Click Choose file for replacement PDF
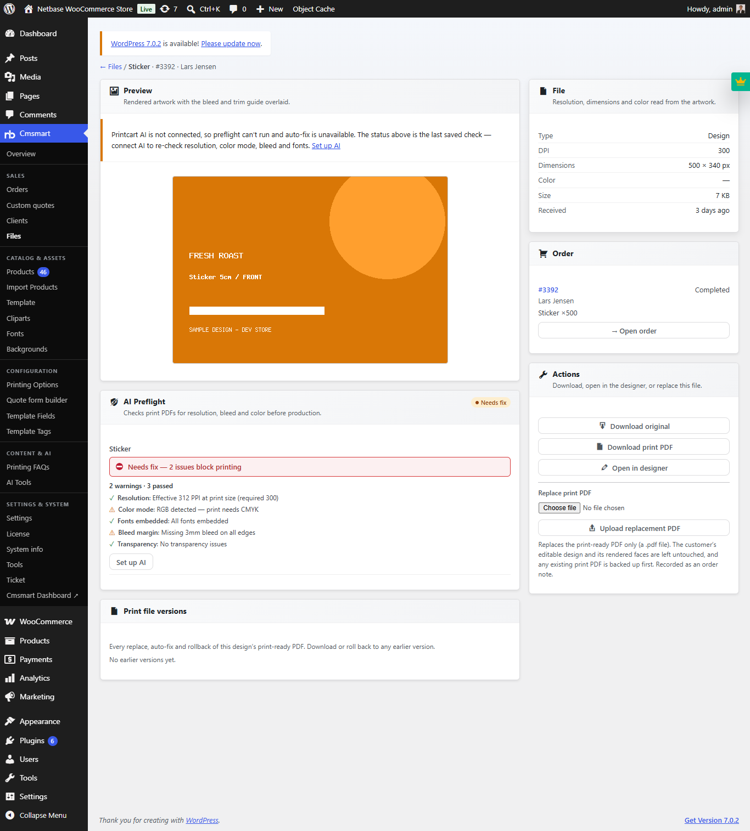 click(559, 508)
